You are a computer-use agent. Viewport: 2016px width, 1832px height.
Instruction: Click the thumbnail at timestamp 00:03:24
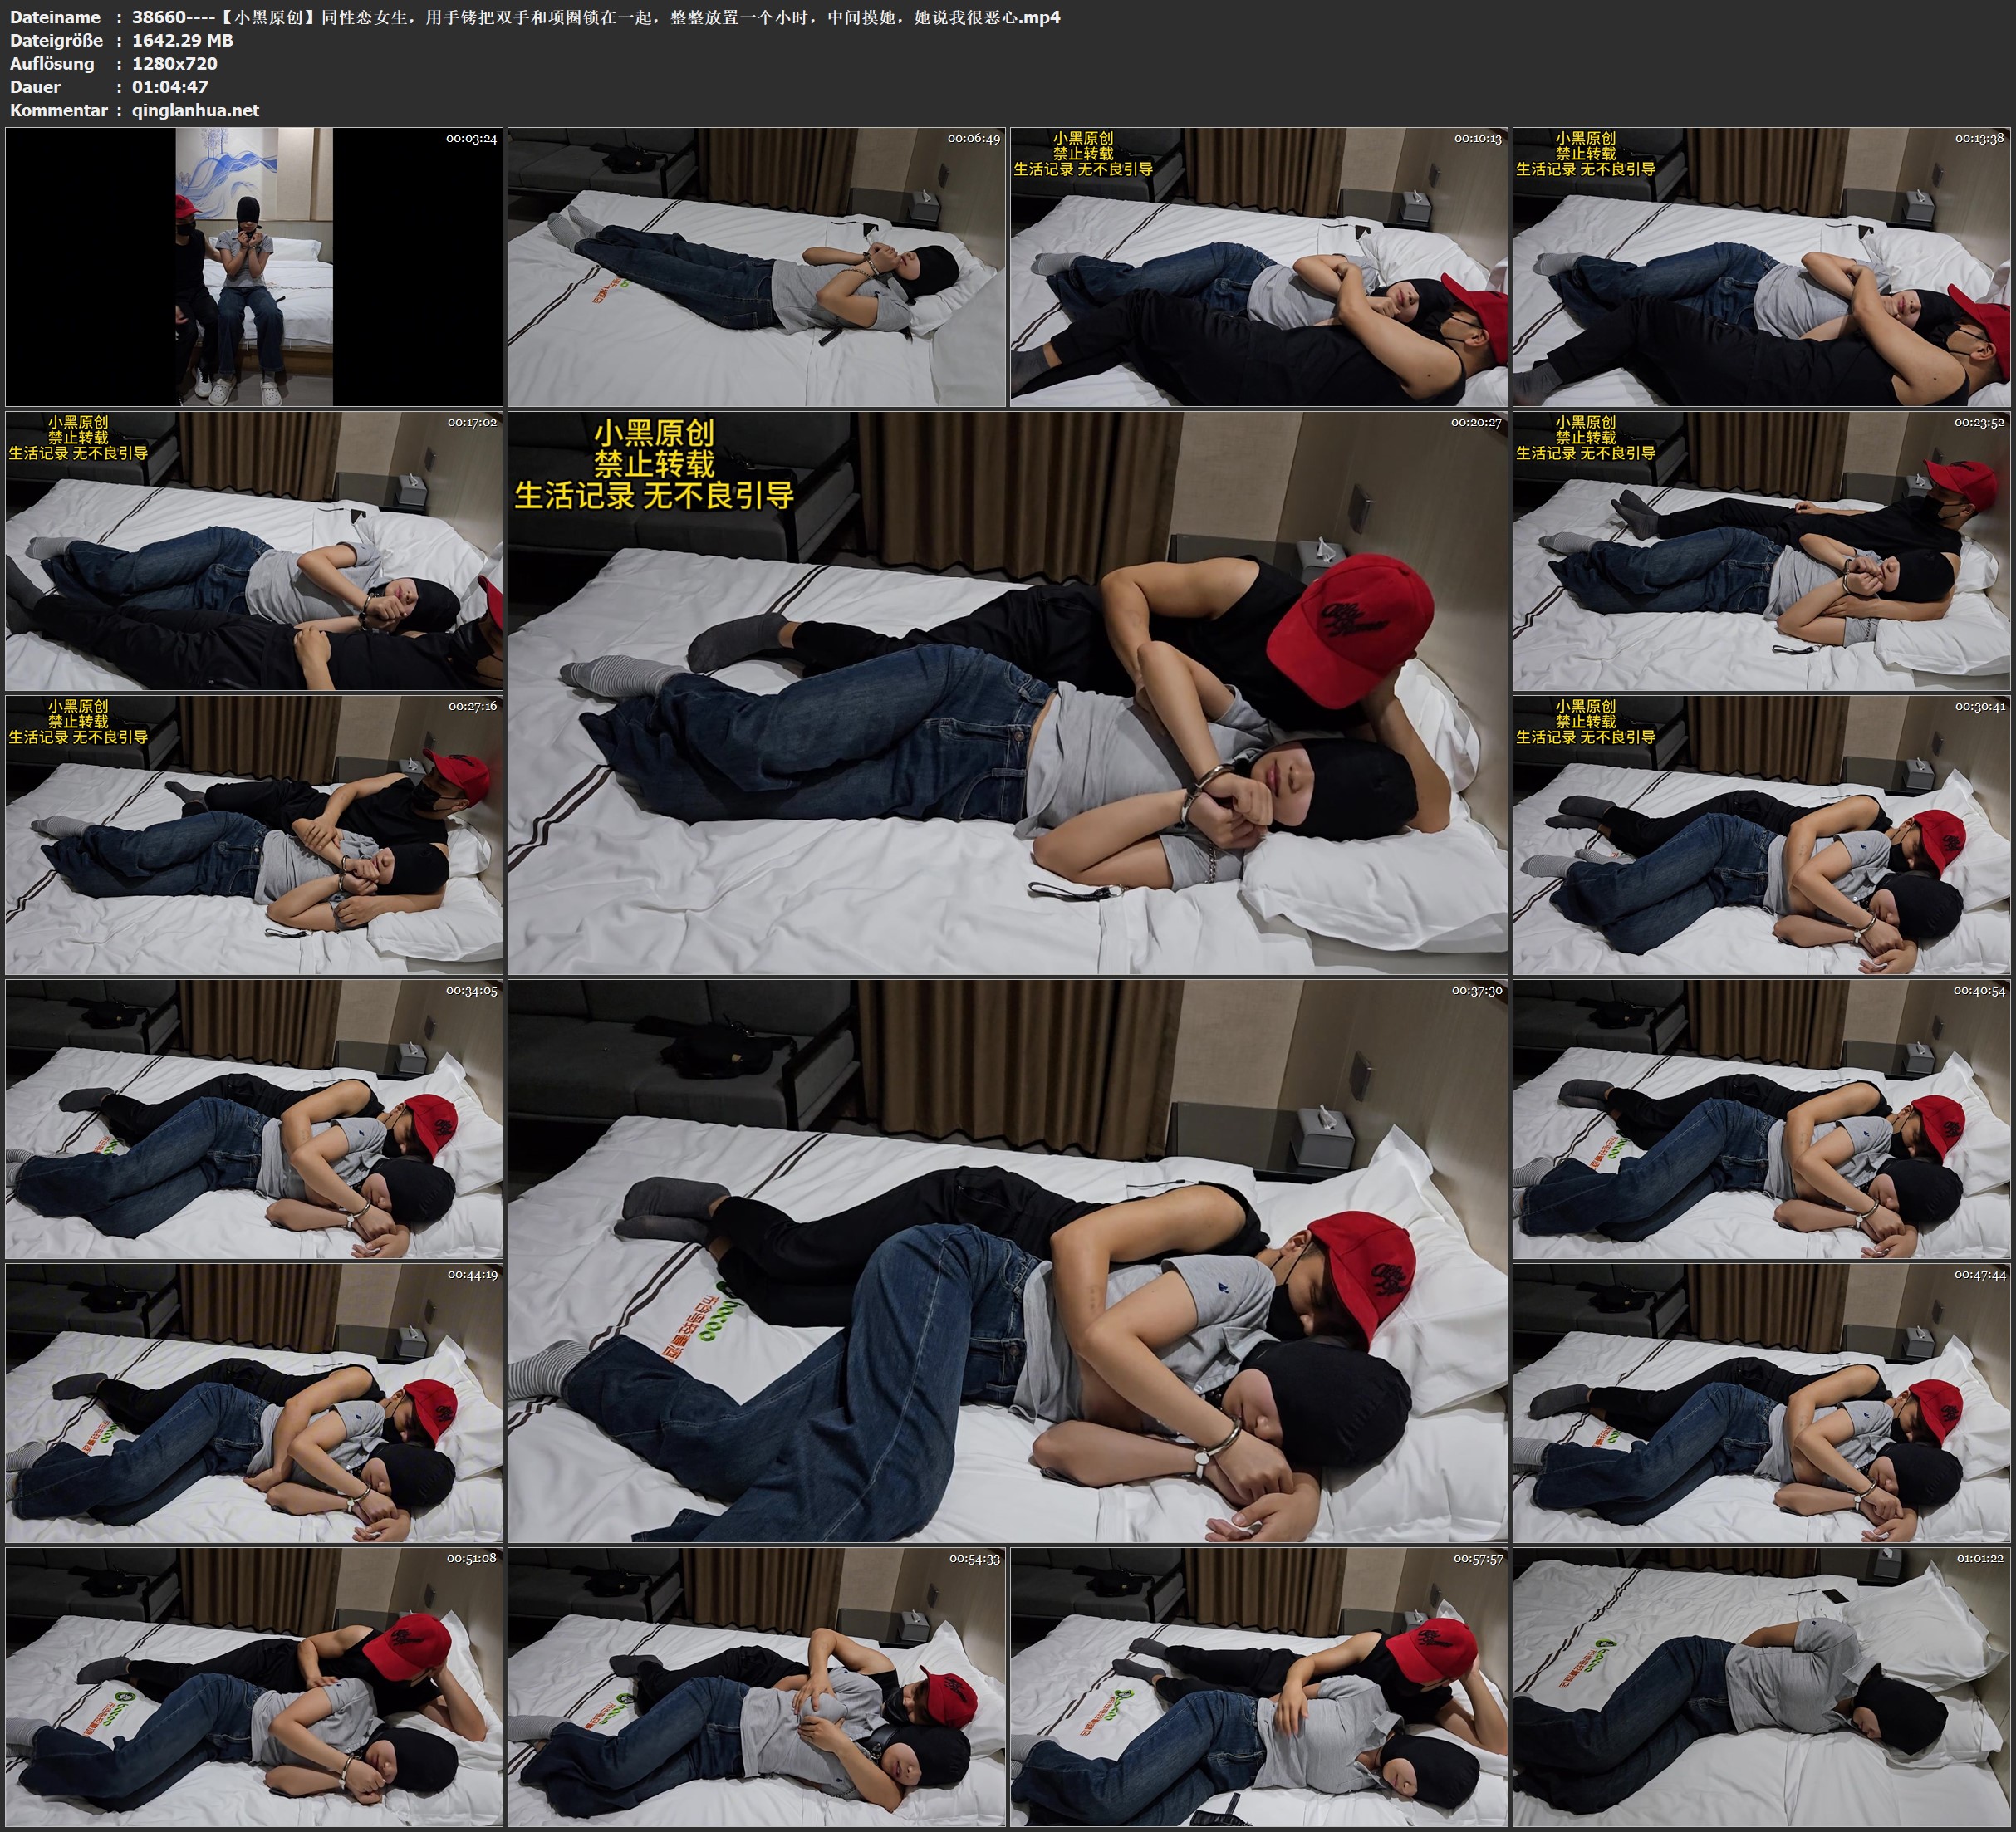pos(254,266)
